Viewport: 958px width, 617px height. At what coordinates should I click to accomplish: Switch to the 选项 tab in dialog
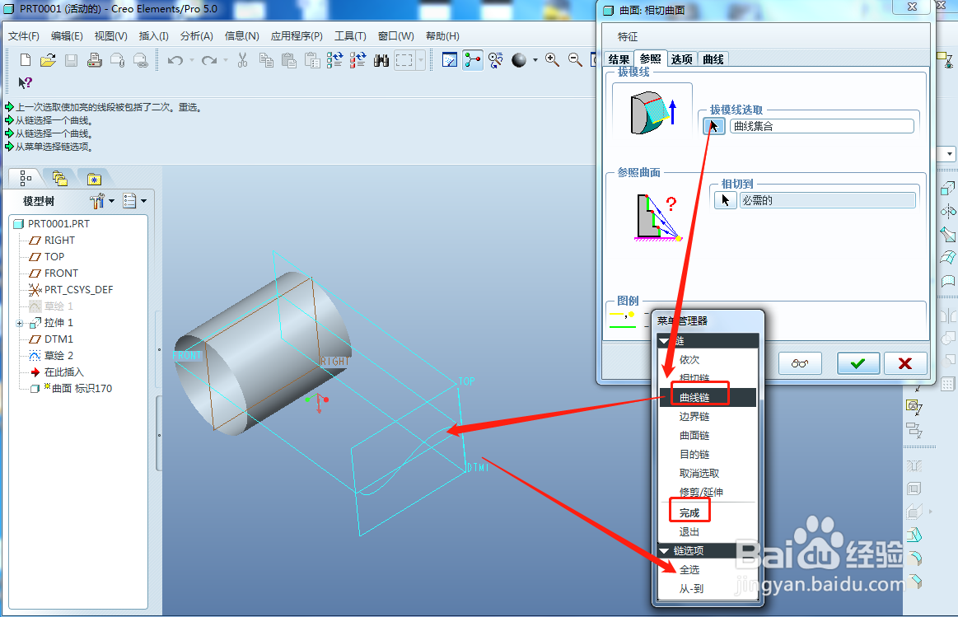682,58
